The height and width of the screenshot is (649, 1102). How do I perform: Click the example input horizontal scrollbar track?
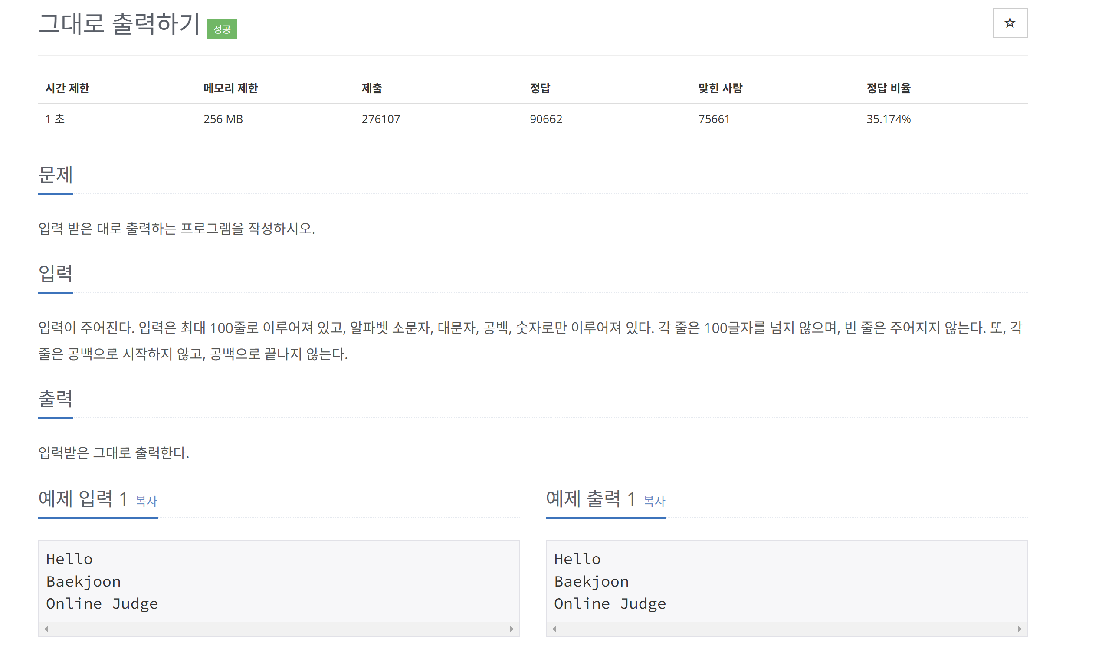coord(279,629)
